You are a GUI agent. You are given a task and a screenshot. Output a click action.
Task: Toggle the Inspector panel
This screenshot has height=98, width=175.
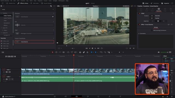click(x=165, y=3)
